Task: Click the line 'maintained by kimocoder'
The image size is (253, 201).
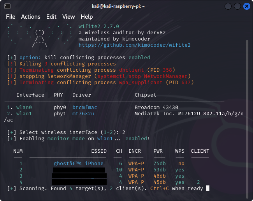Action: 114,39
